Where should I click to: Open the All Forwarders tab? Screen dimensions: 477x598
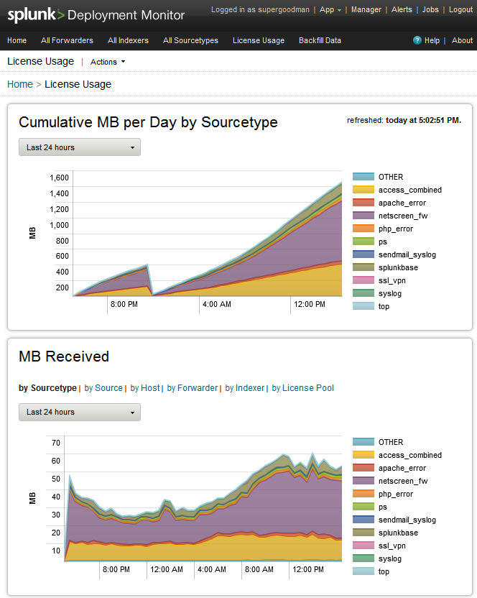tap(67, 40)
